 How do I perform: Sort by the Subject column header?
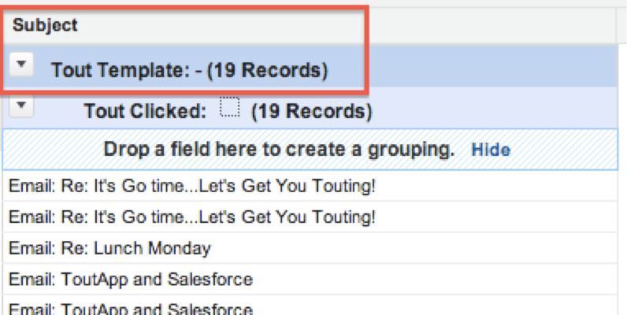coord(45,25)
